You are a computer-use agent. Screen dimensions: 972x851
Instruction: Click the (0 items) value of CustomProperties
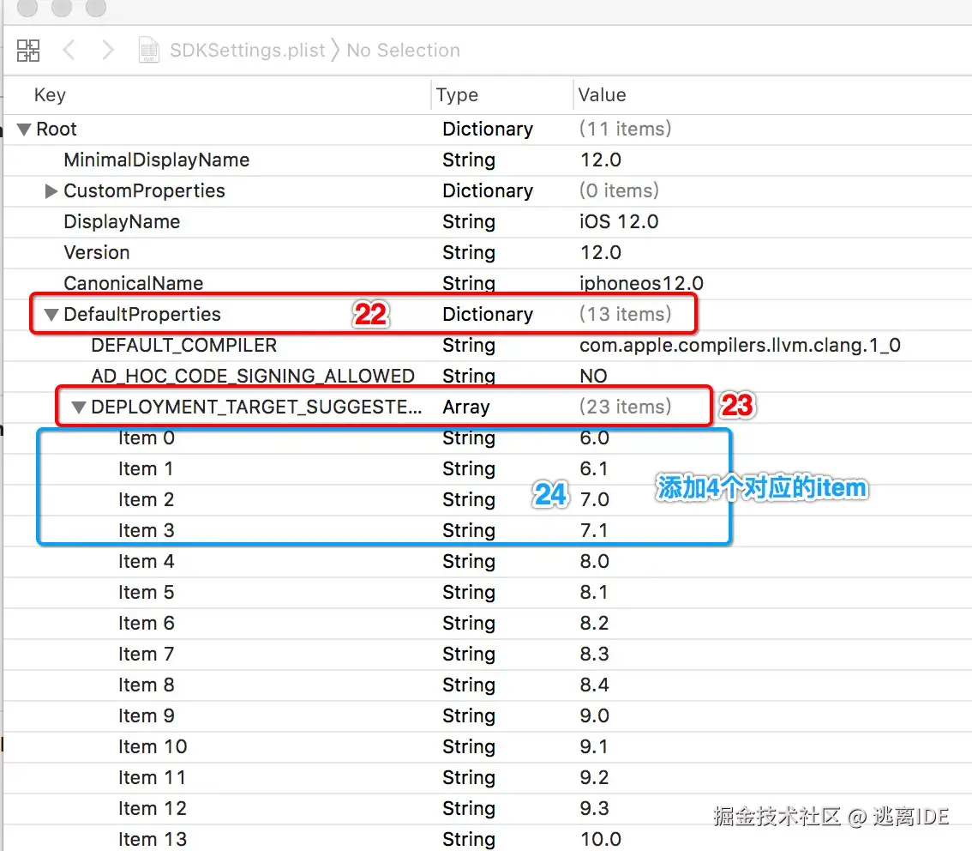point(619,191)
